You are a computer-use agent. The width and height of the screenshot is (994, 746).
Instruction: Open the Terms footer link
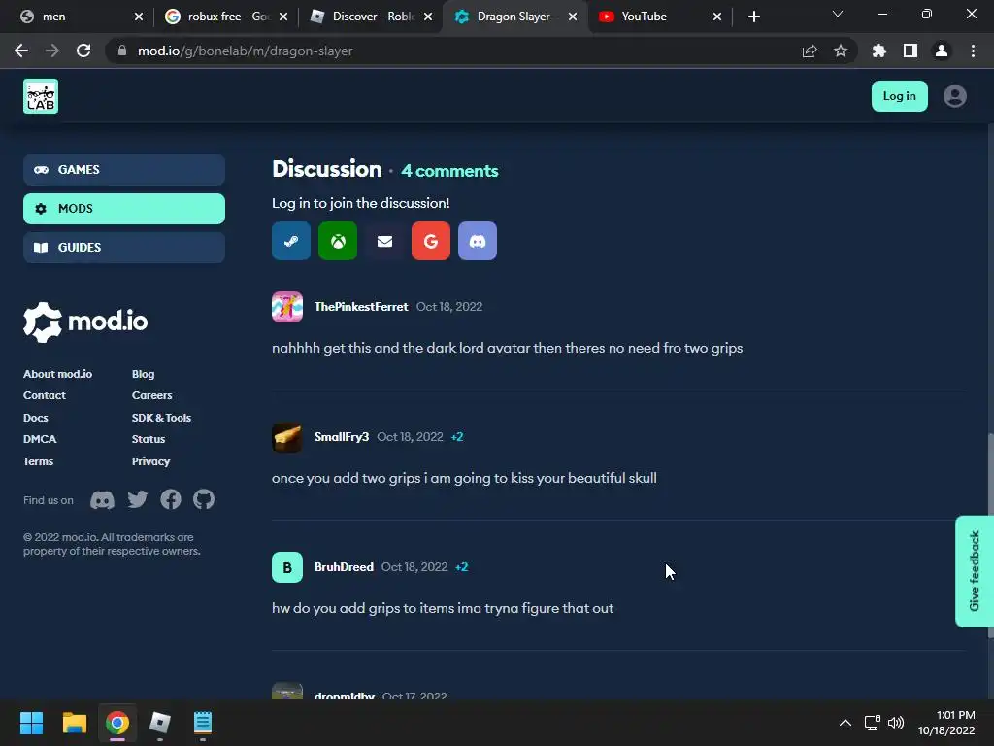click(38, 461)
